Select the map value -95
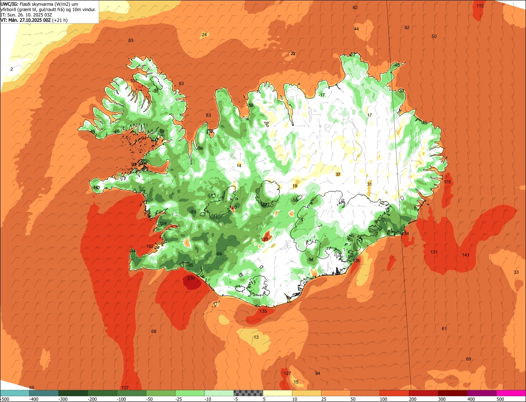526x402 pixels. (189, 266)
